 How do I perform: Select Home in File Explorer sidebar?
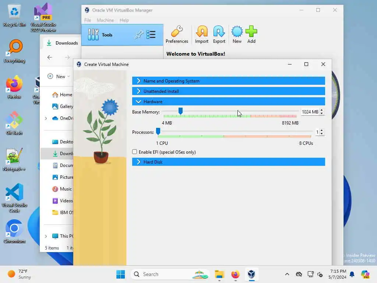pos(63,95)
